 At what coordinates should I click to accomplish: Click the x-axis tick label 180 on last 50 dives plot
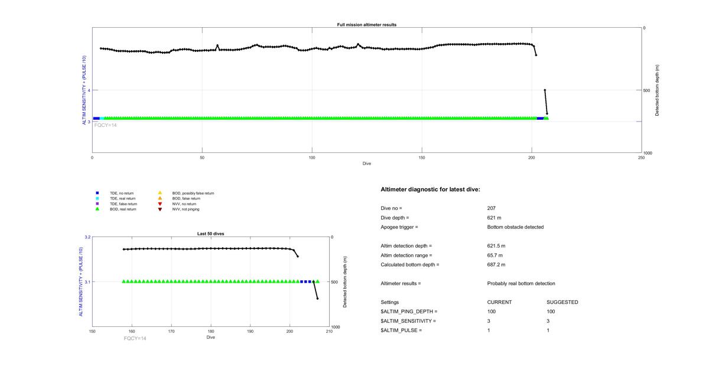(211, 332)
